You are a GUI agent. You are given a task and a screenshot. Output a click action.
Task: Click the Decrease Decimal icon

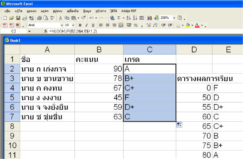(155, 25)
